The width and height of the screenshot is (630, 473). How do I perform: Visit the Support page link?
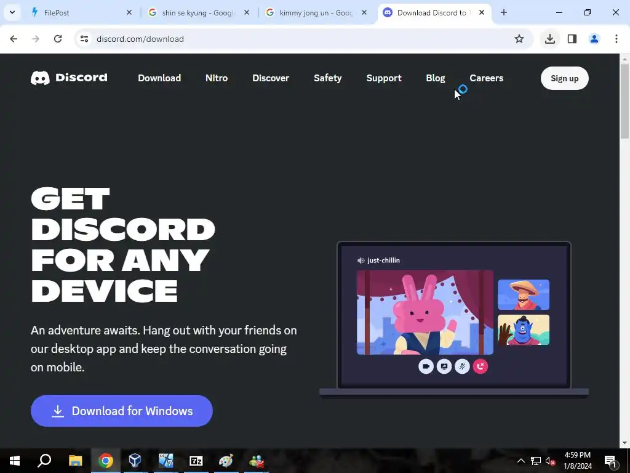pyautogui.click(x=384, y=78)
